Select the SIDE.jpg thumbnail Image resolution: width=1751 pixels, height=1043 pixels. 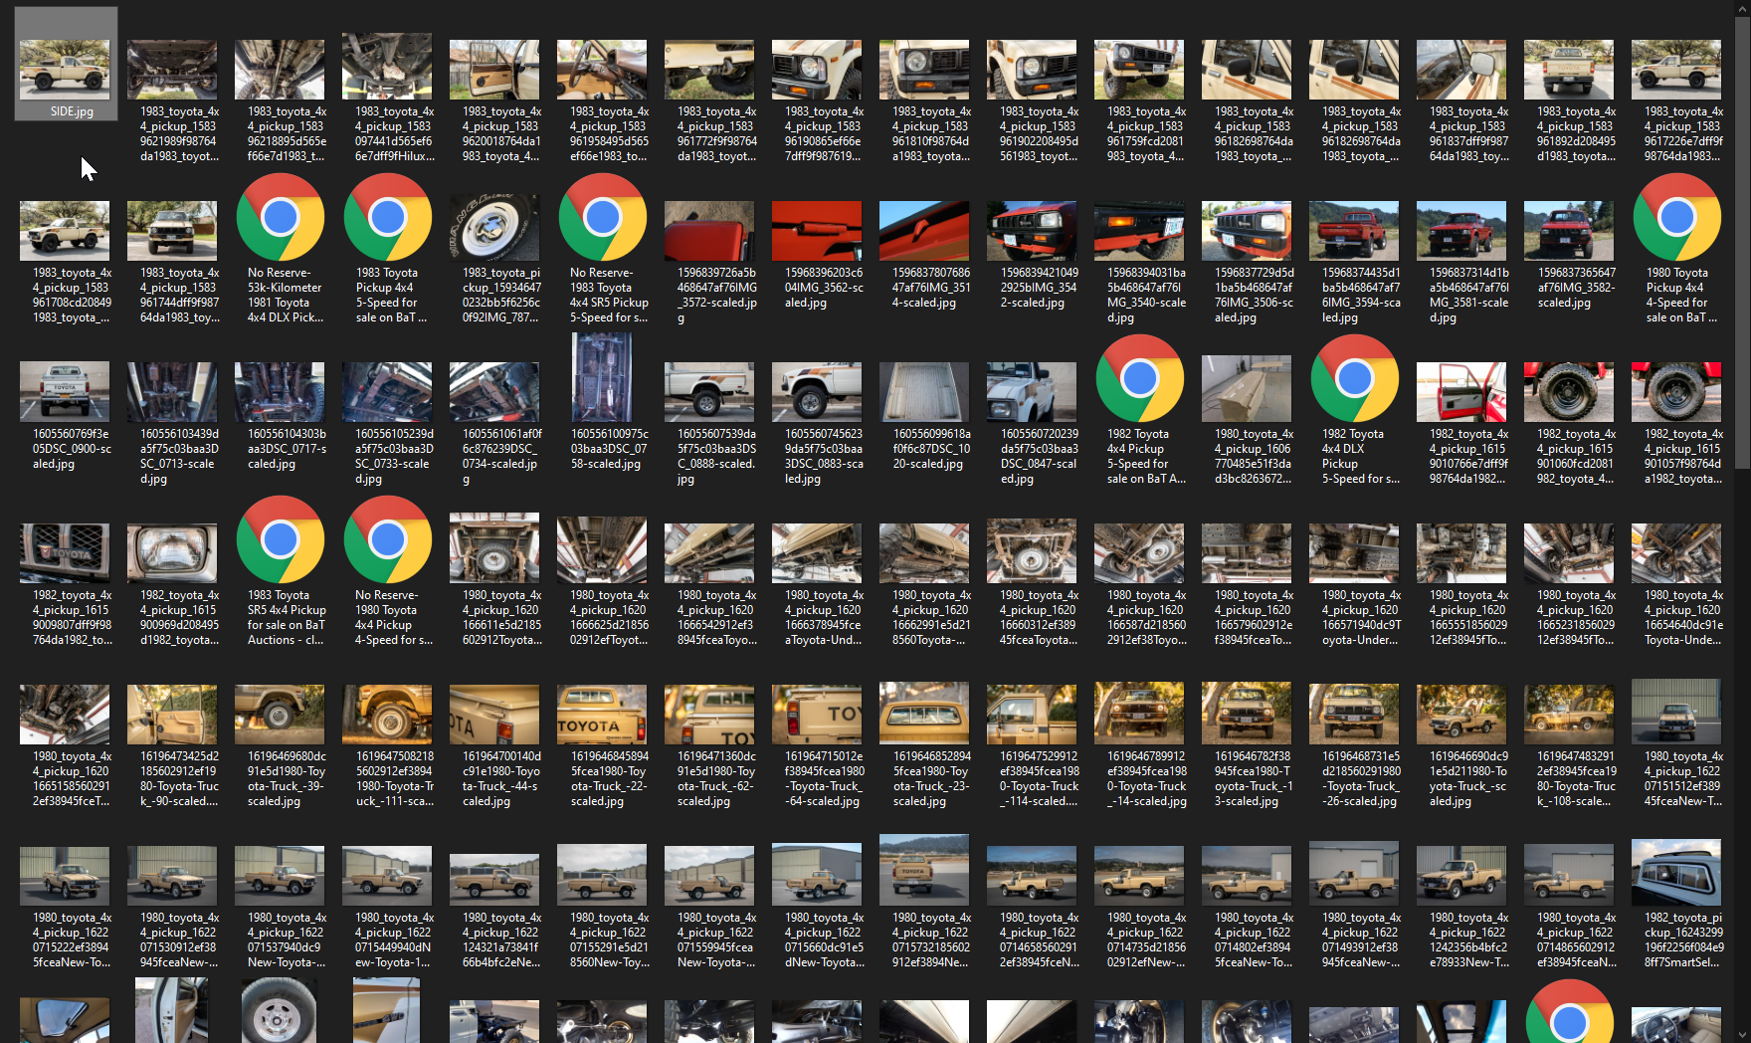pos(66,70)
